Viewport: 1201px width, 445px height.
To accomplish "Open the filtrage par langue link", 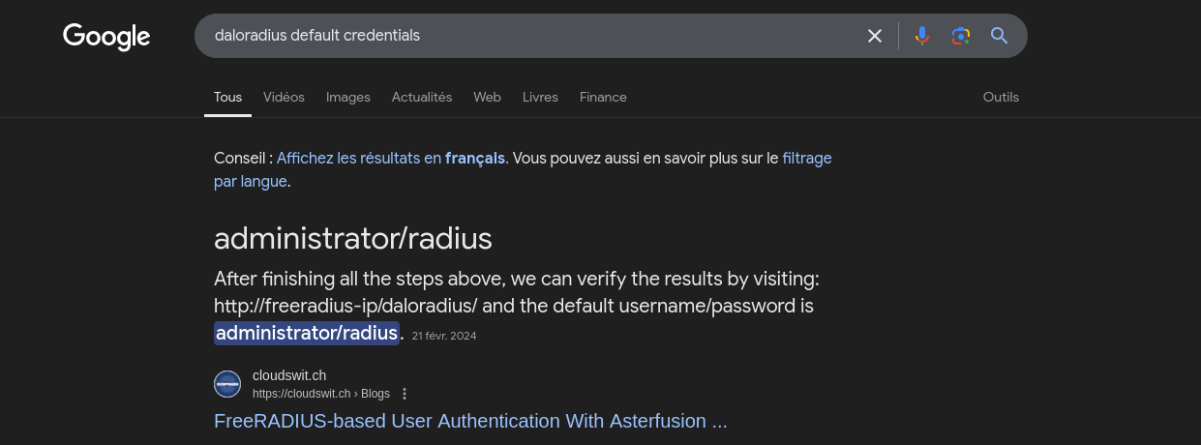I will pos(806,158).
